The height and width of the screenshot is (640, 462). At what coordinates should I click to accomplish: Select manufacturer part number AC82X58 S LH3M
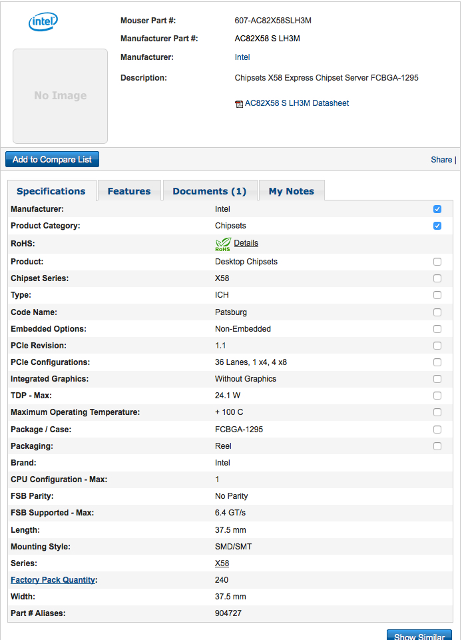point(268,39)
